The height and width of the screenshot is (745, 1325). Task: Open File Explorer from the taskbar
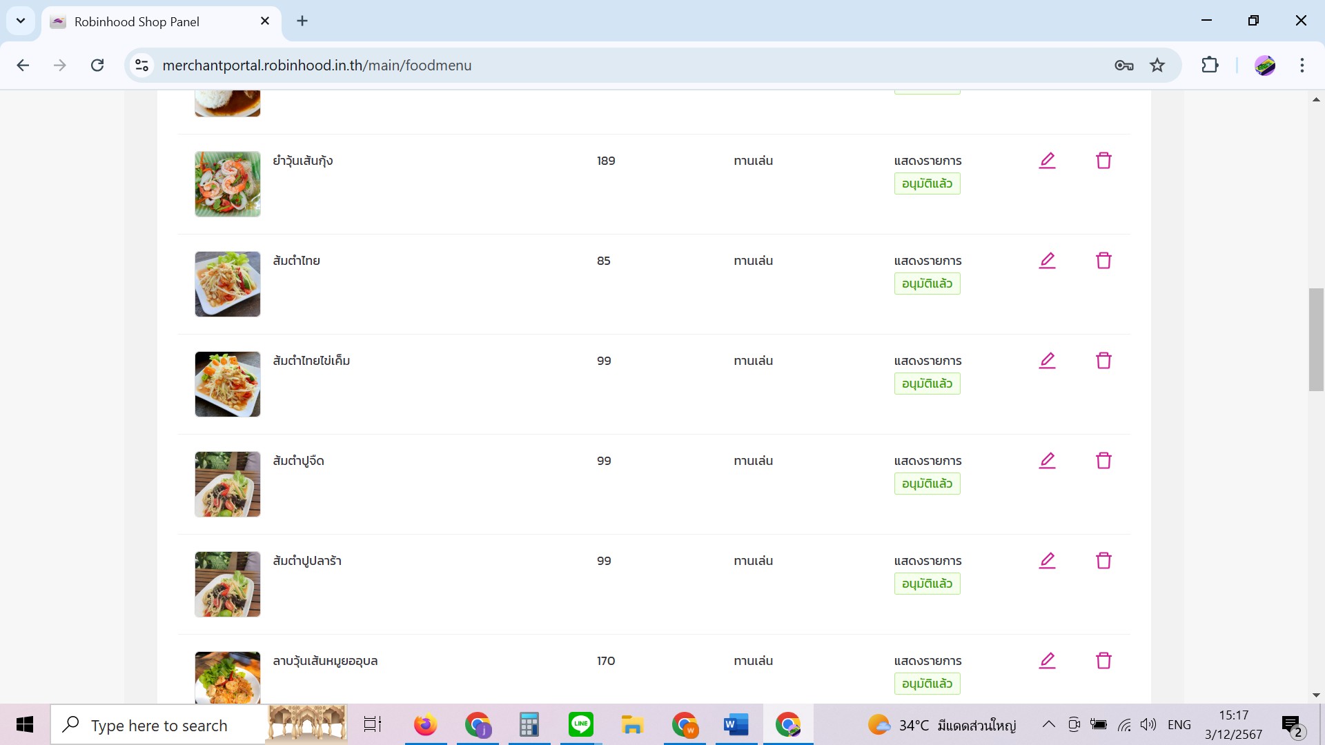pos(632,724)
